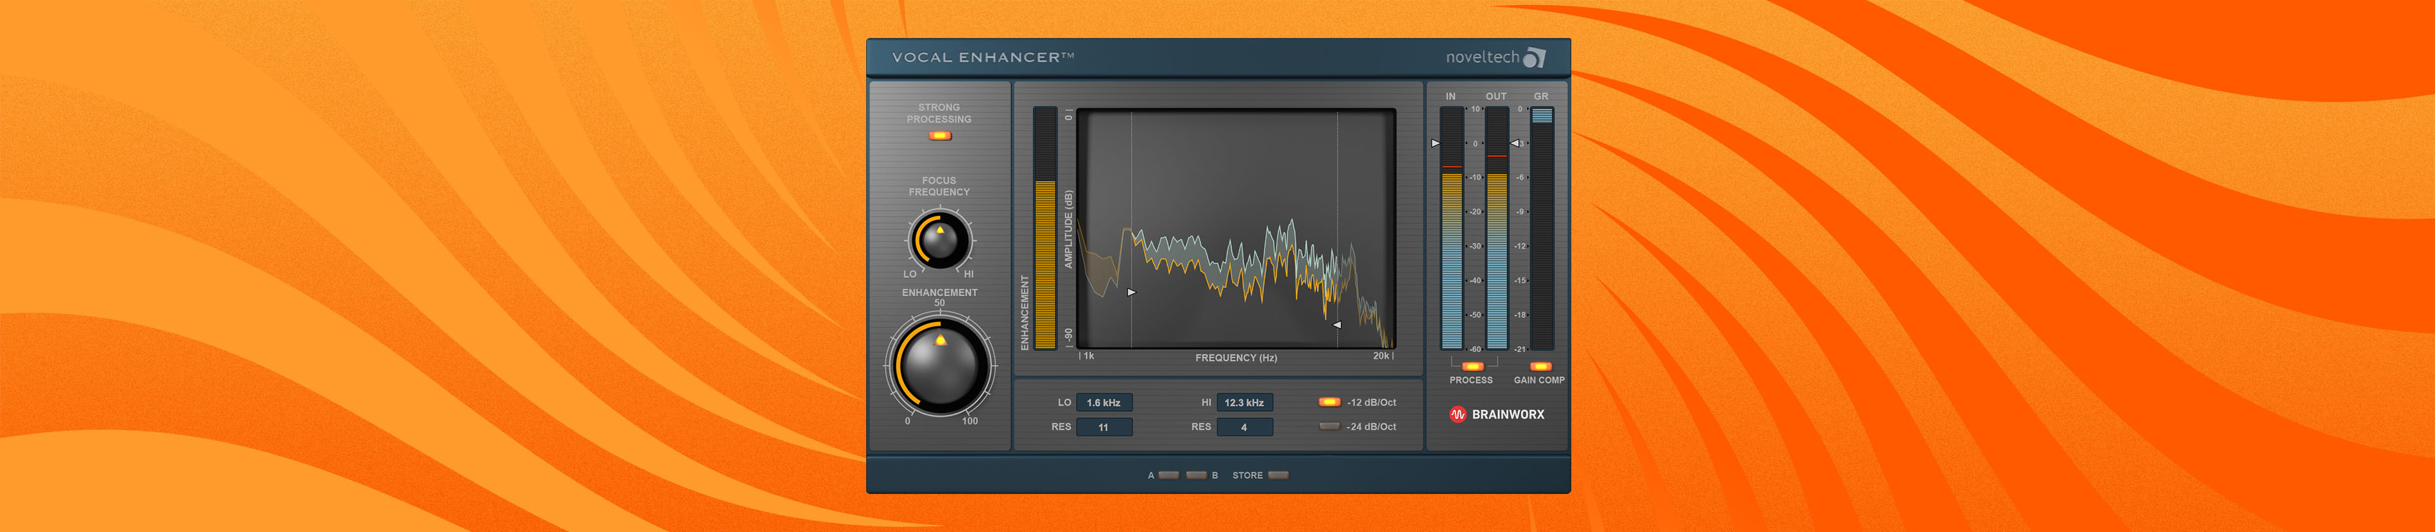Image resolution: width=2435 pixels, height=532 pixels.
Task: Click the IN meter level arrow
Action: coord(1435,143)
